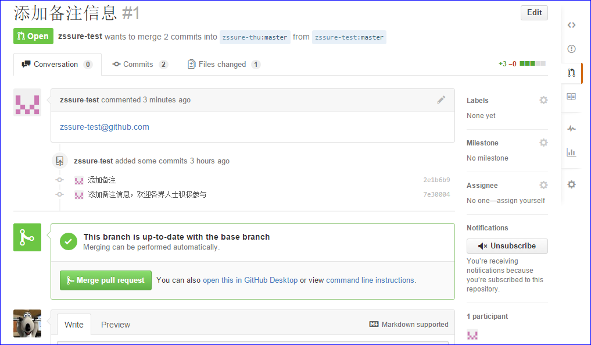Viewport: 591px width, 345px height.
Task: Open the zssure-test@github.com link
Action: (105, 127)
